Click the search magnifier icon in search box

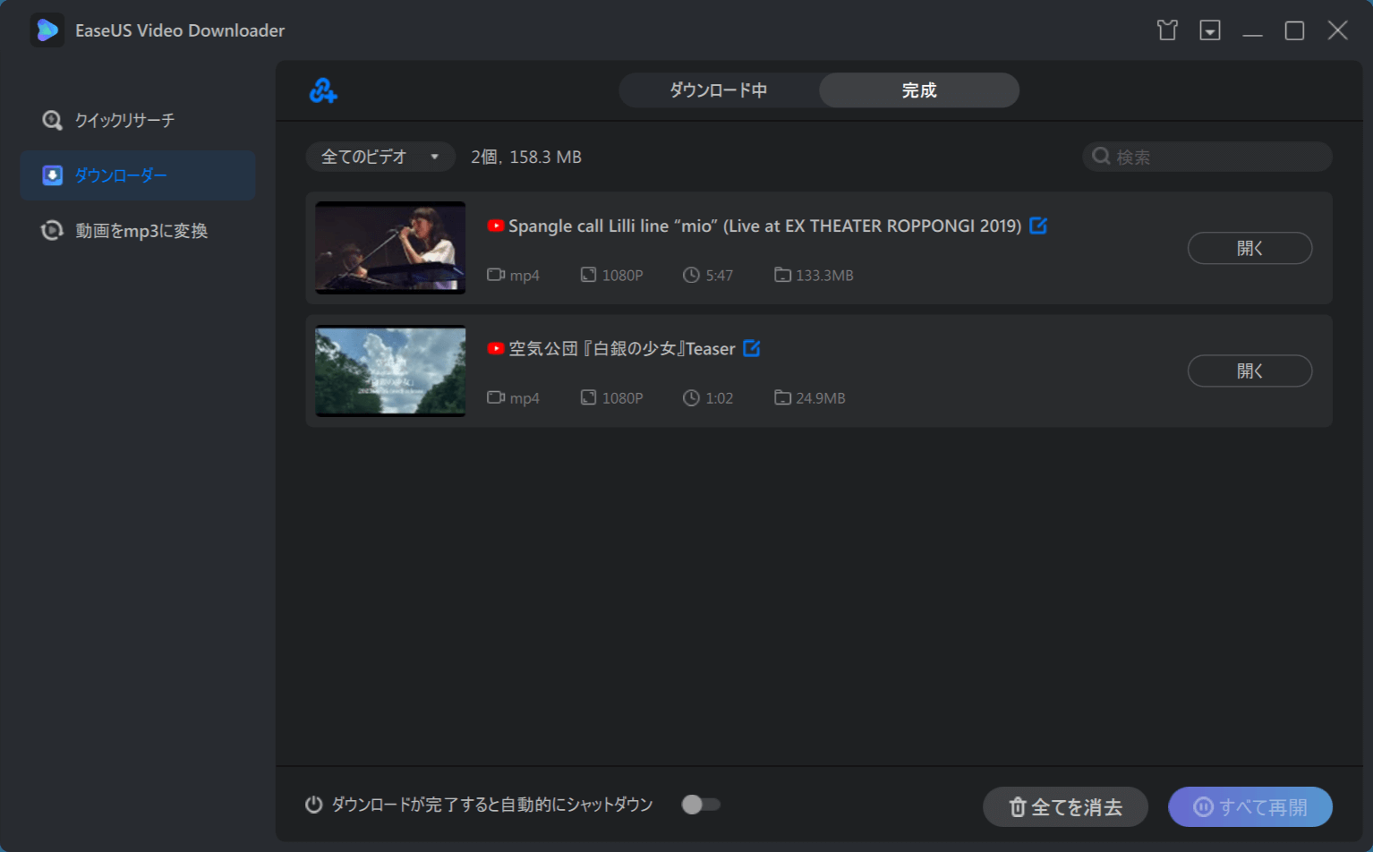tap(1102, 157)
